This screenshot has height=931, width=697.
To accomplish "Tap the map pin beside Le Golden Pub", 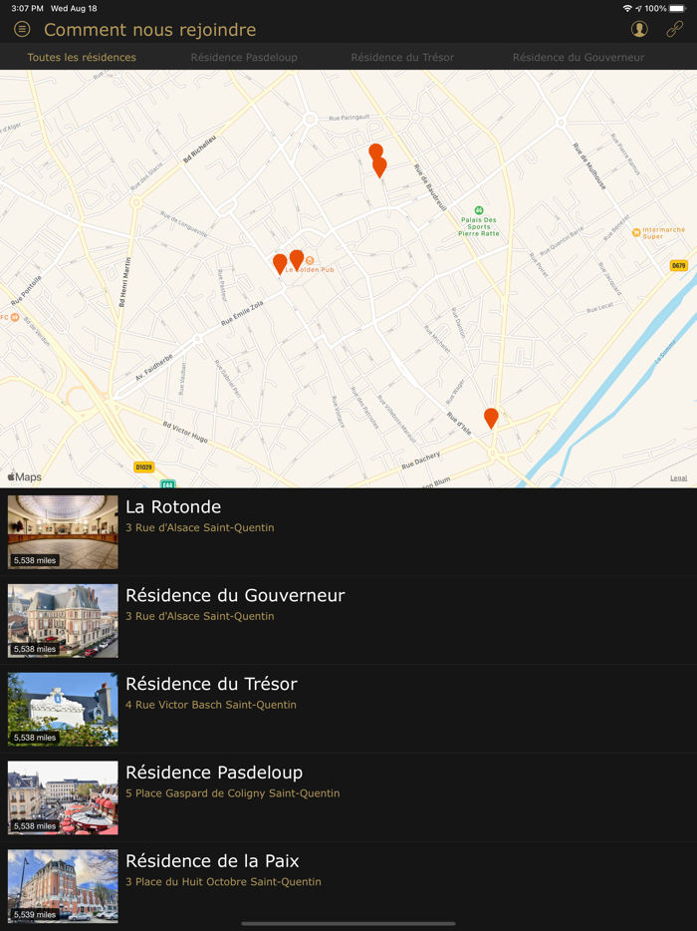I will point(297,259).
